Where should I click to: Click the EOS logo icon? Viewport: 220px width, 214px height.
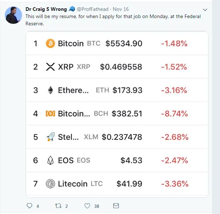pyautogui.click(x=50, y=160)
